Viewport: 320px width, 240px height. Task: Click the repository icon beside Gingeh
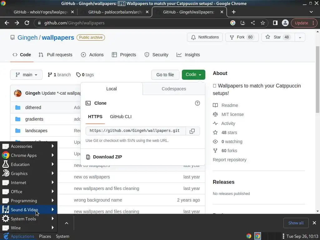click(x=12, y=37)
